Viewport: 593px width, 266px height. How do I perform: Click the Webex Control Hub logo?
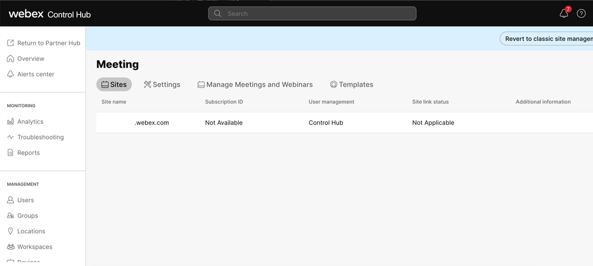click(49, 14)
